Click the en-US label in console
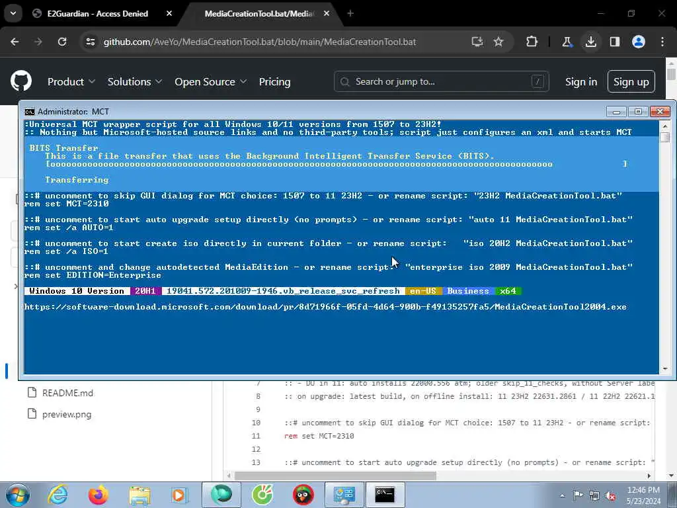This screenshot has height=508, width=677. click(x=423, y=291)
